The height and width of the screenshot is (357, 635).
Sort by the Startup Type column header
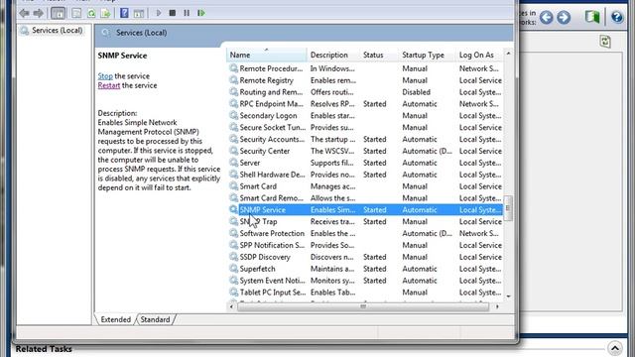427,55
